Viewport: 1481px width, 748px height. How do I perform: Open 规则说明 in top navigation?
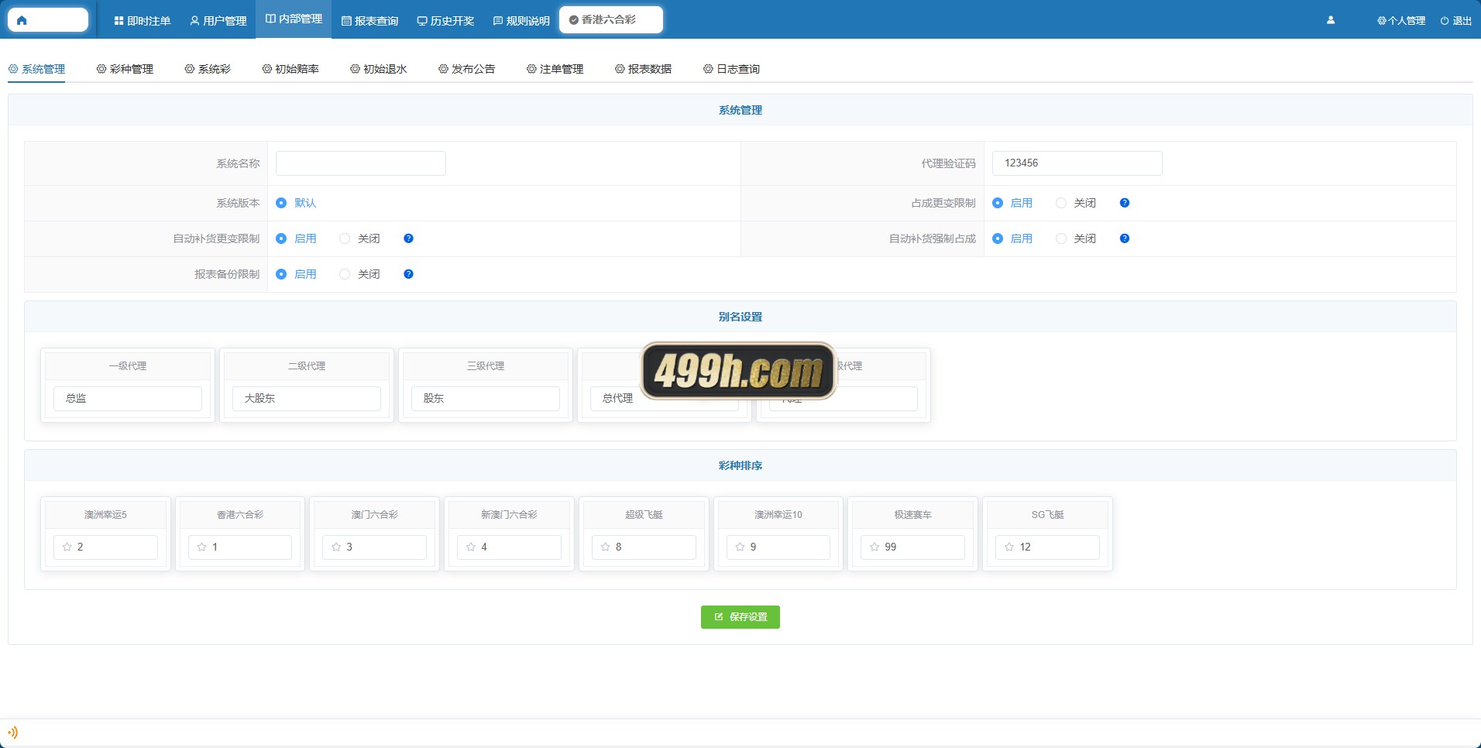(x=521, y=21)
